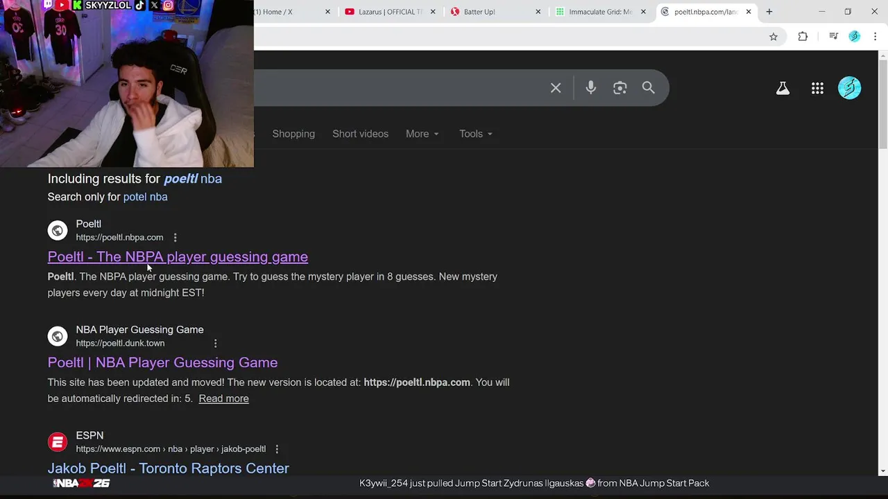The width and height of the screenshot is (888, 499).
Task: Open Jakob Poeltl - Toronto Raptors Center link
Action: pos(168,469)
